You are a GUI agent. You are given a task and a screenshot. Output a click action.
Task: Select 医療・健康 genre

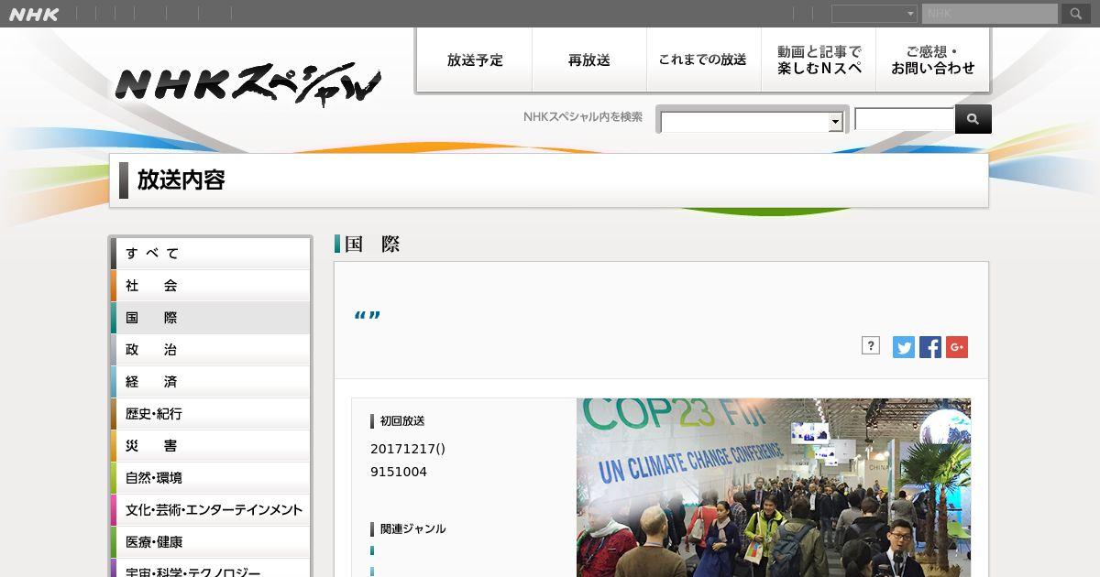[211, 542]
